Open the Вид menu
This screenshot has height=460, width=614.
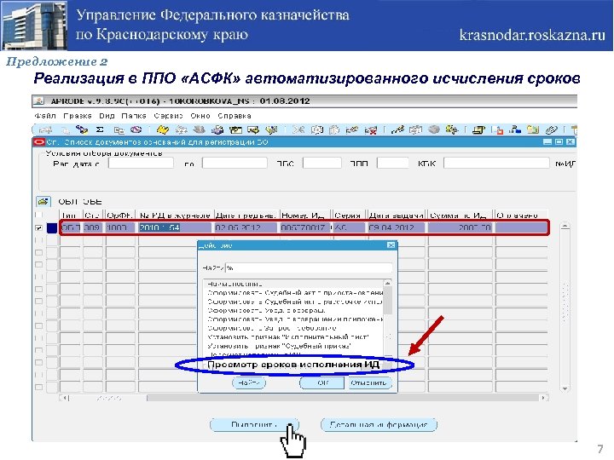coord(107,116)
